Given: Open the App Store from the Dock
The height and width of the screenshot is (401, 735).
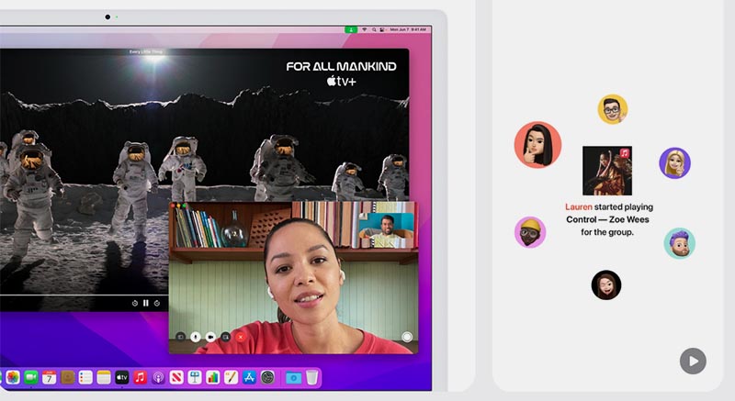Looking at the screenshot, I should 249,377.
